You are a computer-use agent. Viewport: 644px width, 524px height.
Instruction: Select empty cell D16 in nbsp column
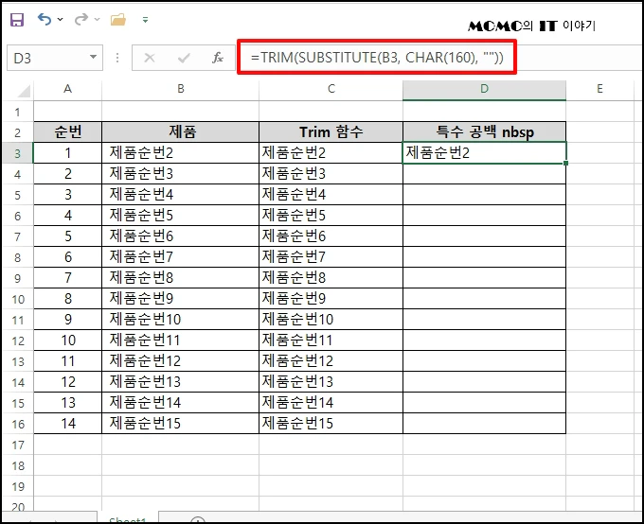tap(484, 424)
